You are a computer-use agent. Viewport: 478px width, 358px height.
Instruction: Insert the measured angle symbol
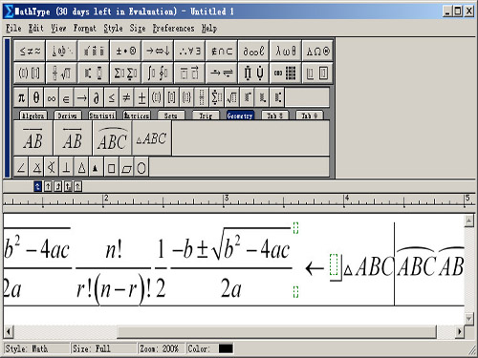pos(36,167)
